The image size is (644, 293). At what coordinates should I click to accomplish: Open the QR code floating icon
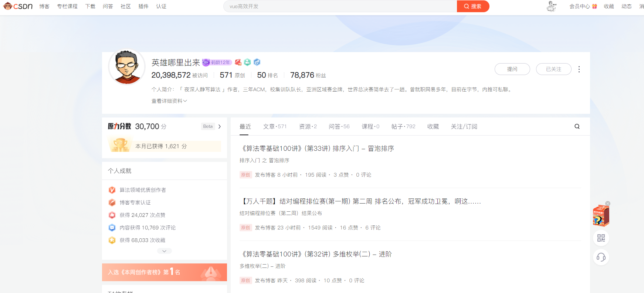[x=601, y=238]
